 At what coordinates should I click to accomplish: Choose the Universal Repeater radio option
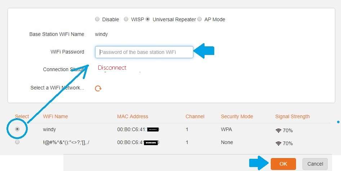148,19
